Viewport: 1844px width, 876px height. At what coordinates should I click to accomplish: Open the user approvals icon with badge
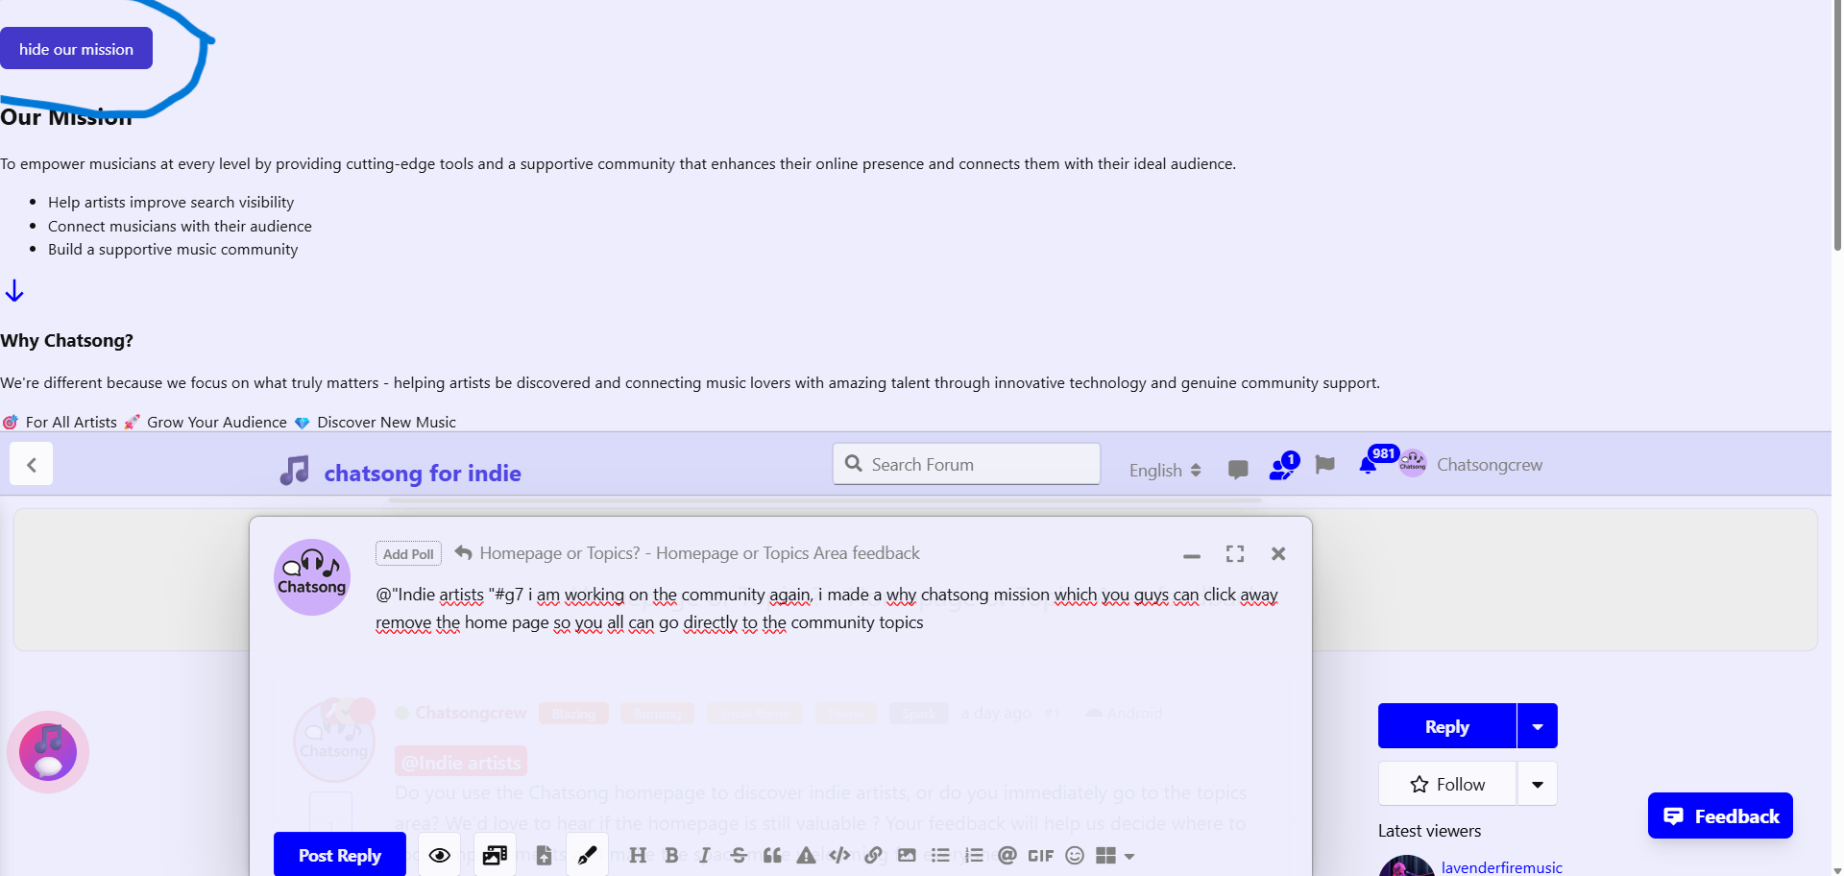tap(1282, 467)
